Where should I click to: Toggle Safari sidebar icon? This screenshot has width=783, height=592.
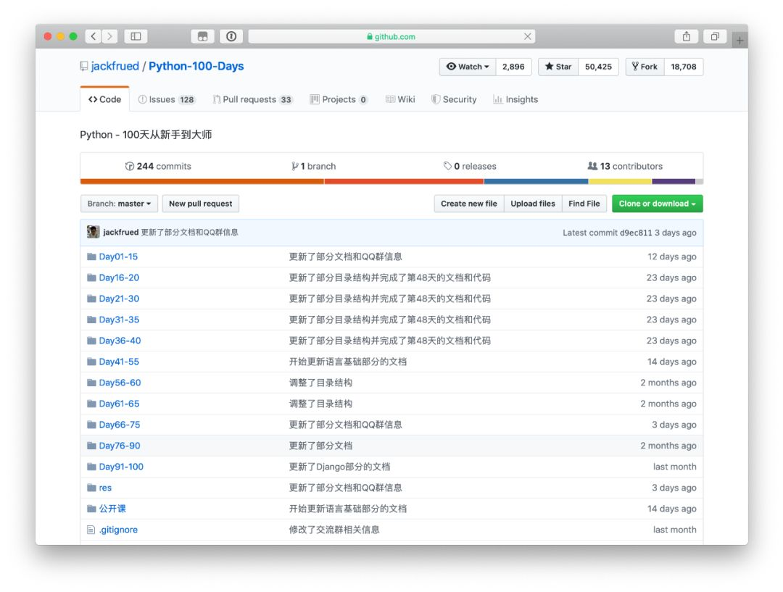click(136, 36)
